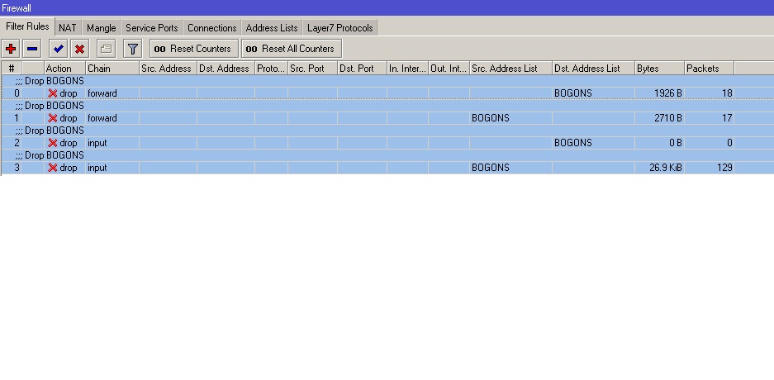Click BOGONS Src. list in rule 3

(x=490, y=168)
